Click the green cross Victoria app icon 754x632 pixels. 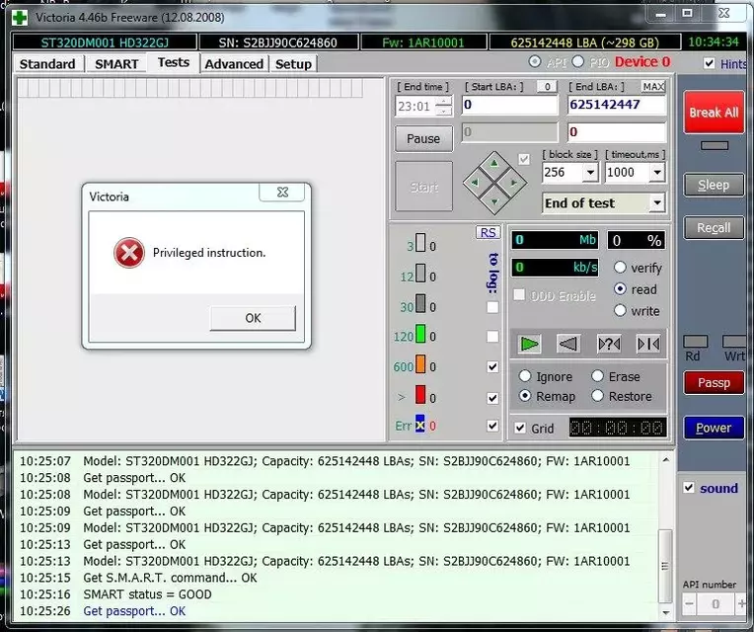[x=20, y=18]
